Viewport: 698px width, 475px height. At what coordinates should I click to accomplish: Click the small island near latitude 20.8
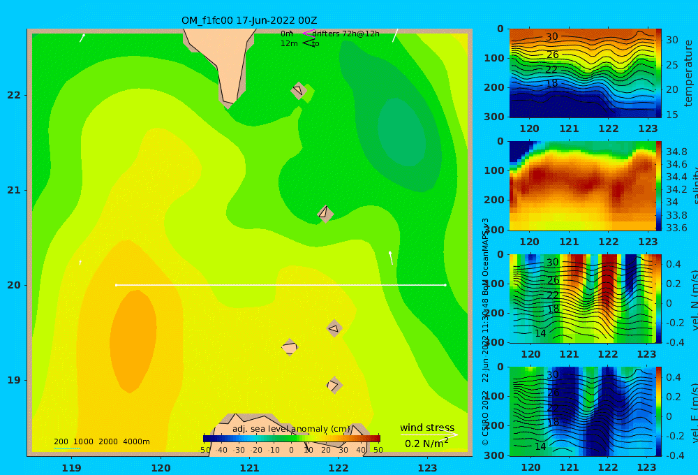(325, 214)
